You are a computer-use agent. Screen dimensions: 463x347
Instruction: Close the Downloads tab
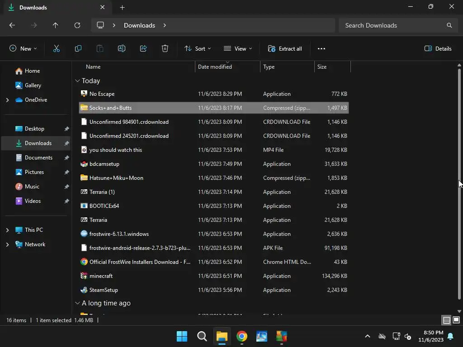(x=103, y=7)
